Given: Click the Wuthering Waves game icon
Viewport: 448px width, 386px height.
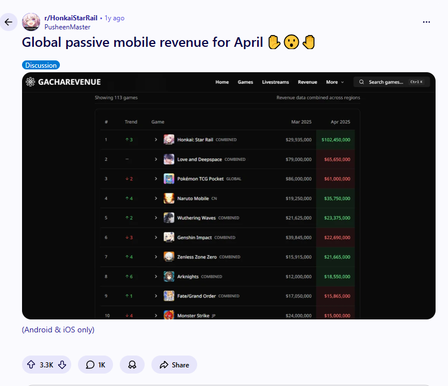Looking at the screenshot, I should (x=169, y=218).
